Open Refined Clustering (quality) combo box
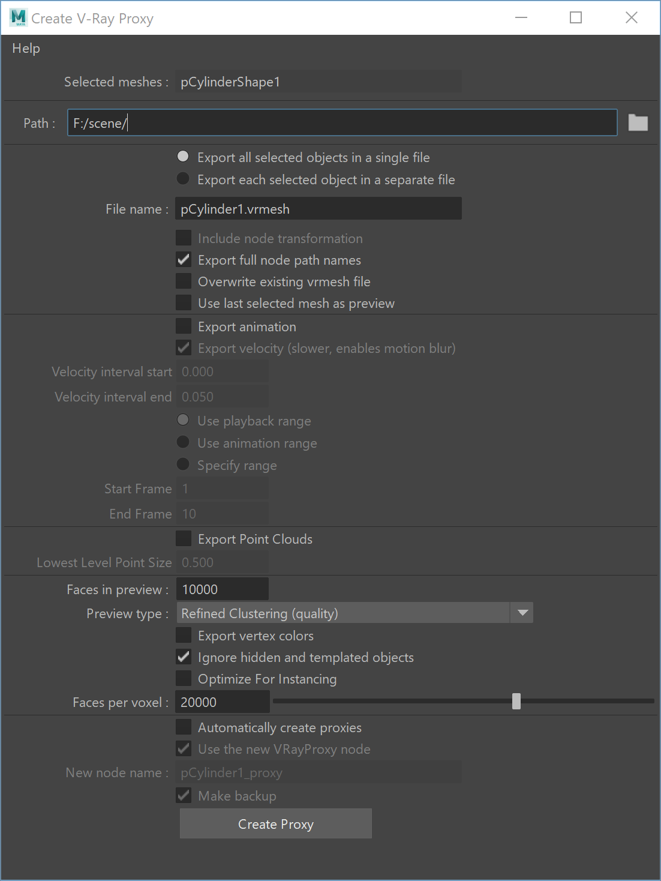661x881 pixels. pyautogui.click(x=354, y=613)
